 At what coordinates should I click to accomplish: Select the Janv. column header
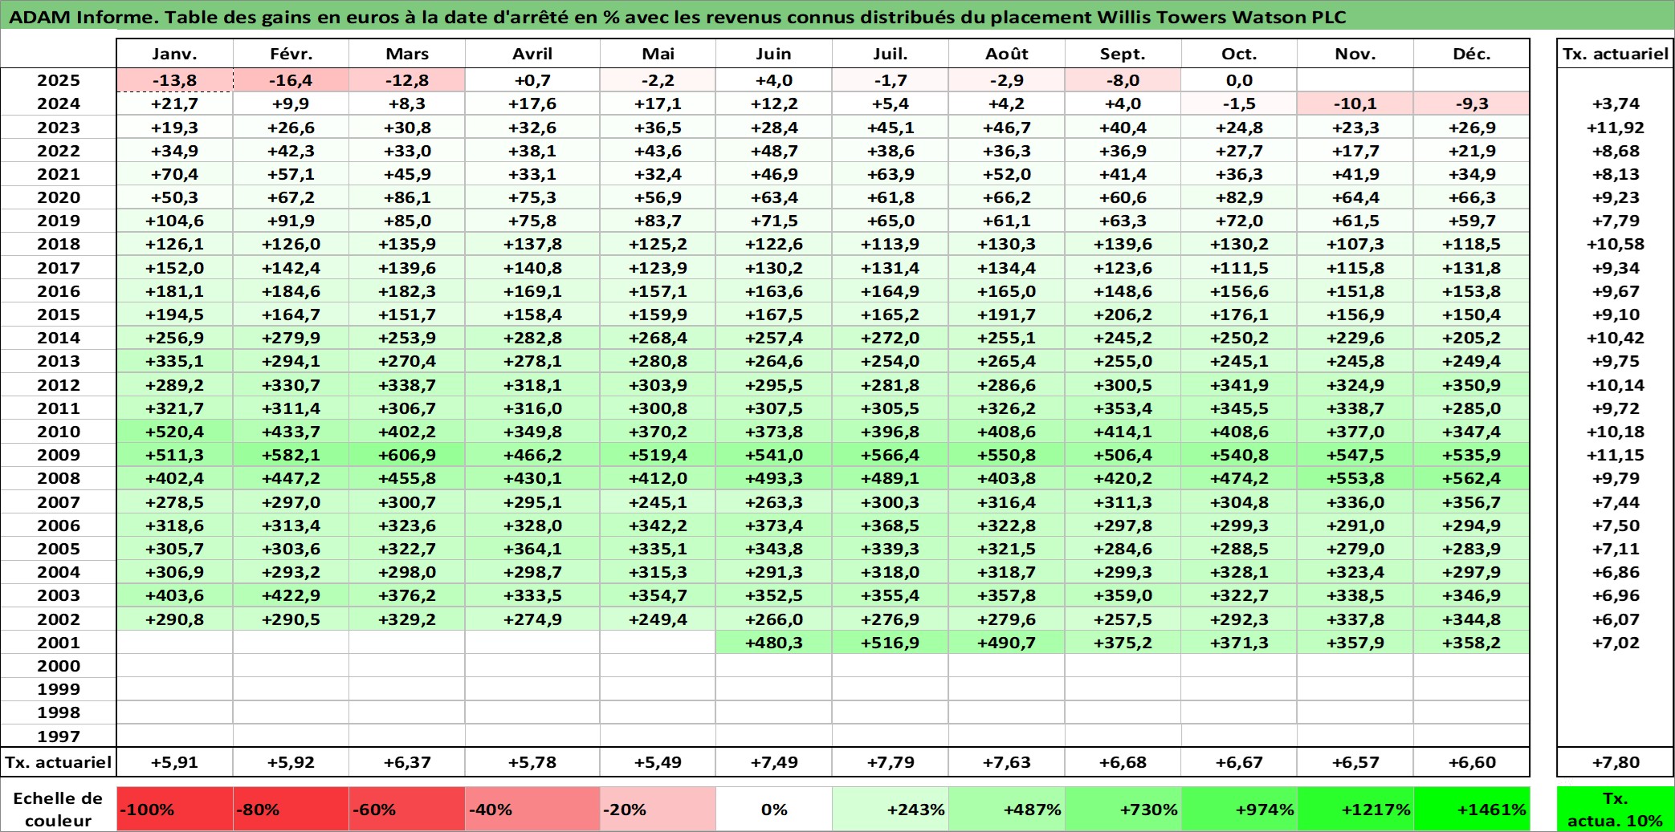click(175, 54)
